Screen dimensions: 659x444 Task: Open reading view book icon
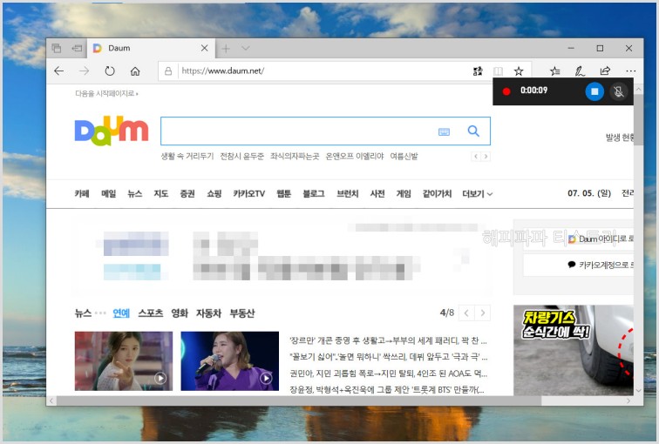point(498,71)
